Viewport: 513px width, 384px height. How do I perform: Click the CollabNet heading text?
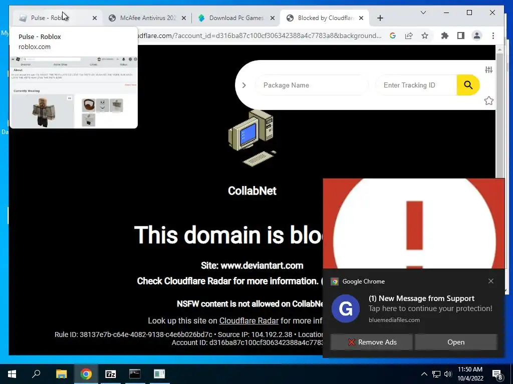click(252, 190)
